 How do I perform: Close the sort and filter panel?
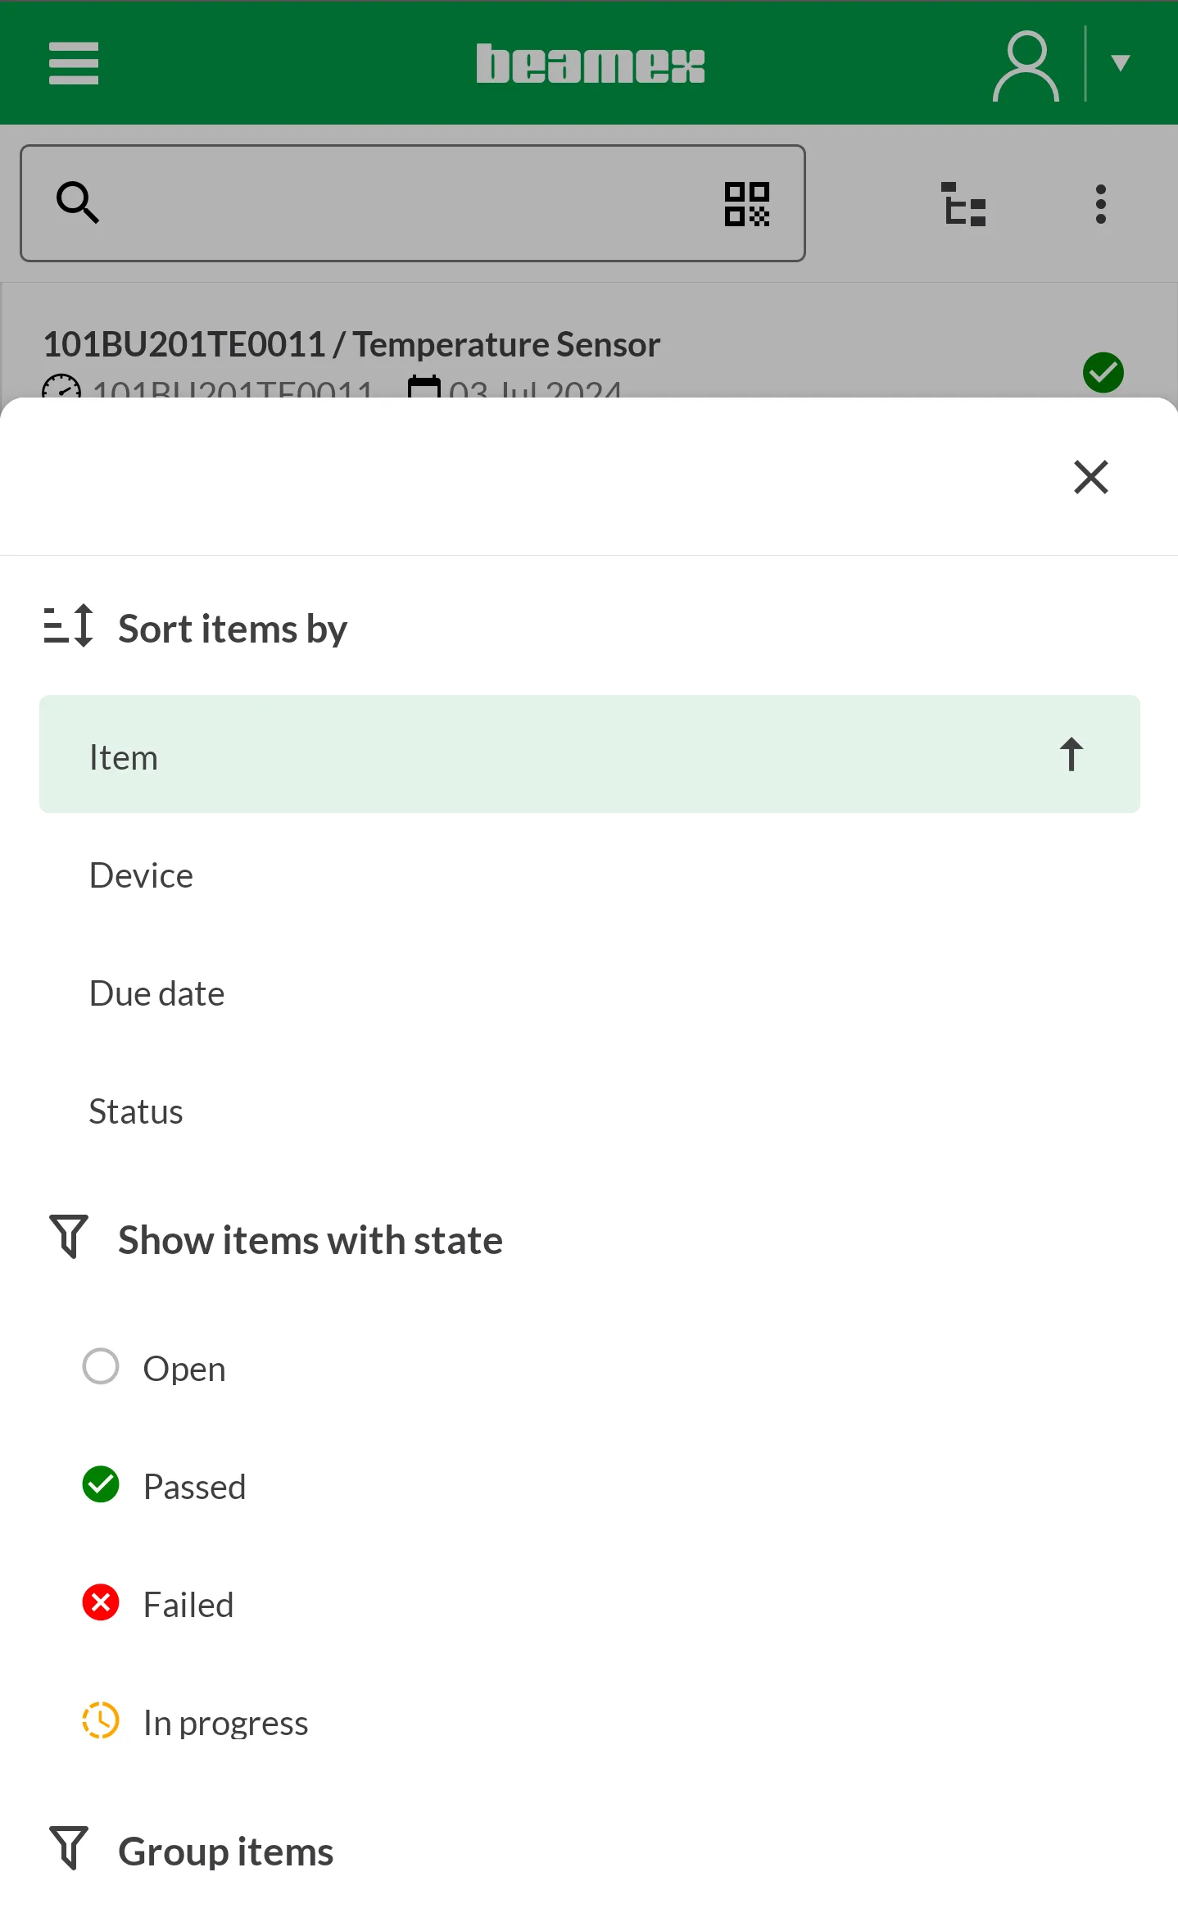point(1090,477)
